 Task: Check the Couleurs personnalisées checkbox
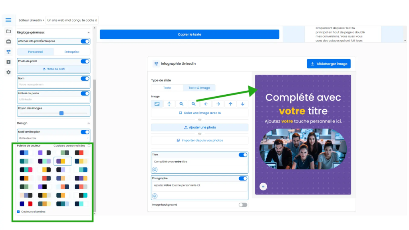pos(89,146)
